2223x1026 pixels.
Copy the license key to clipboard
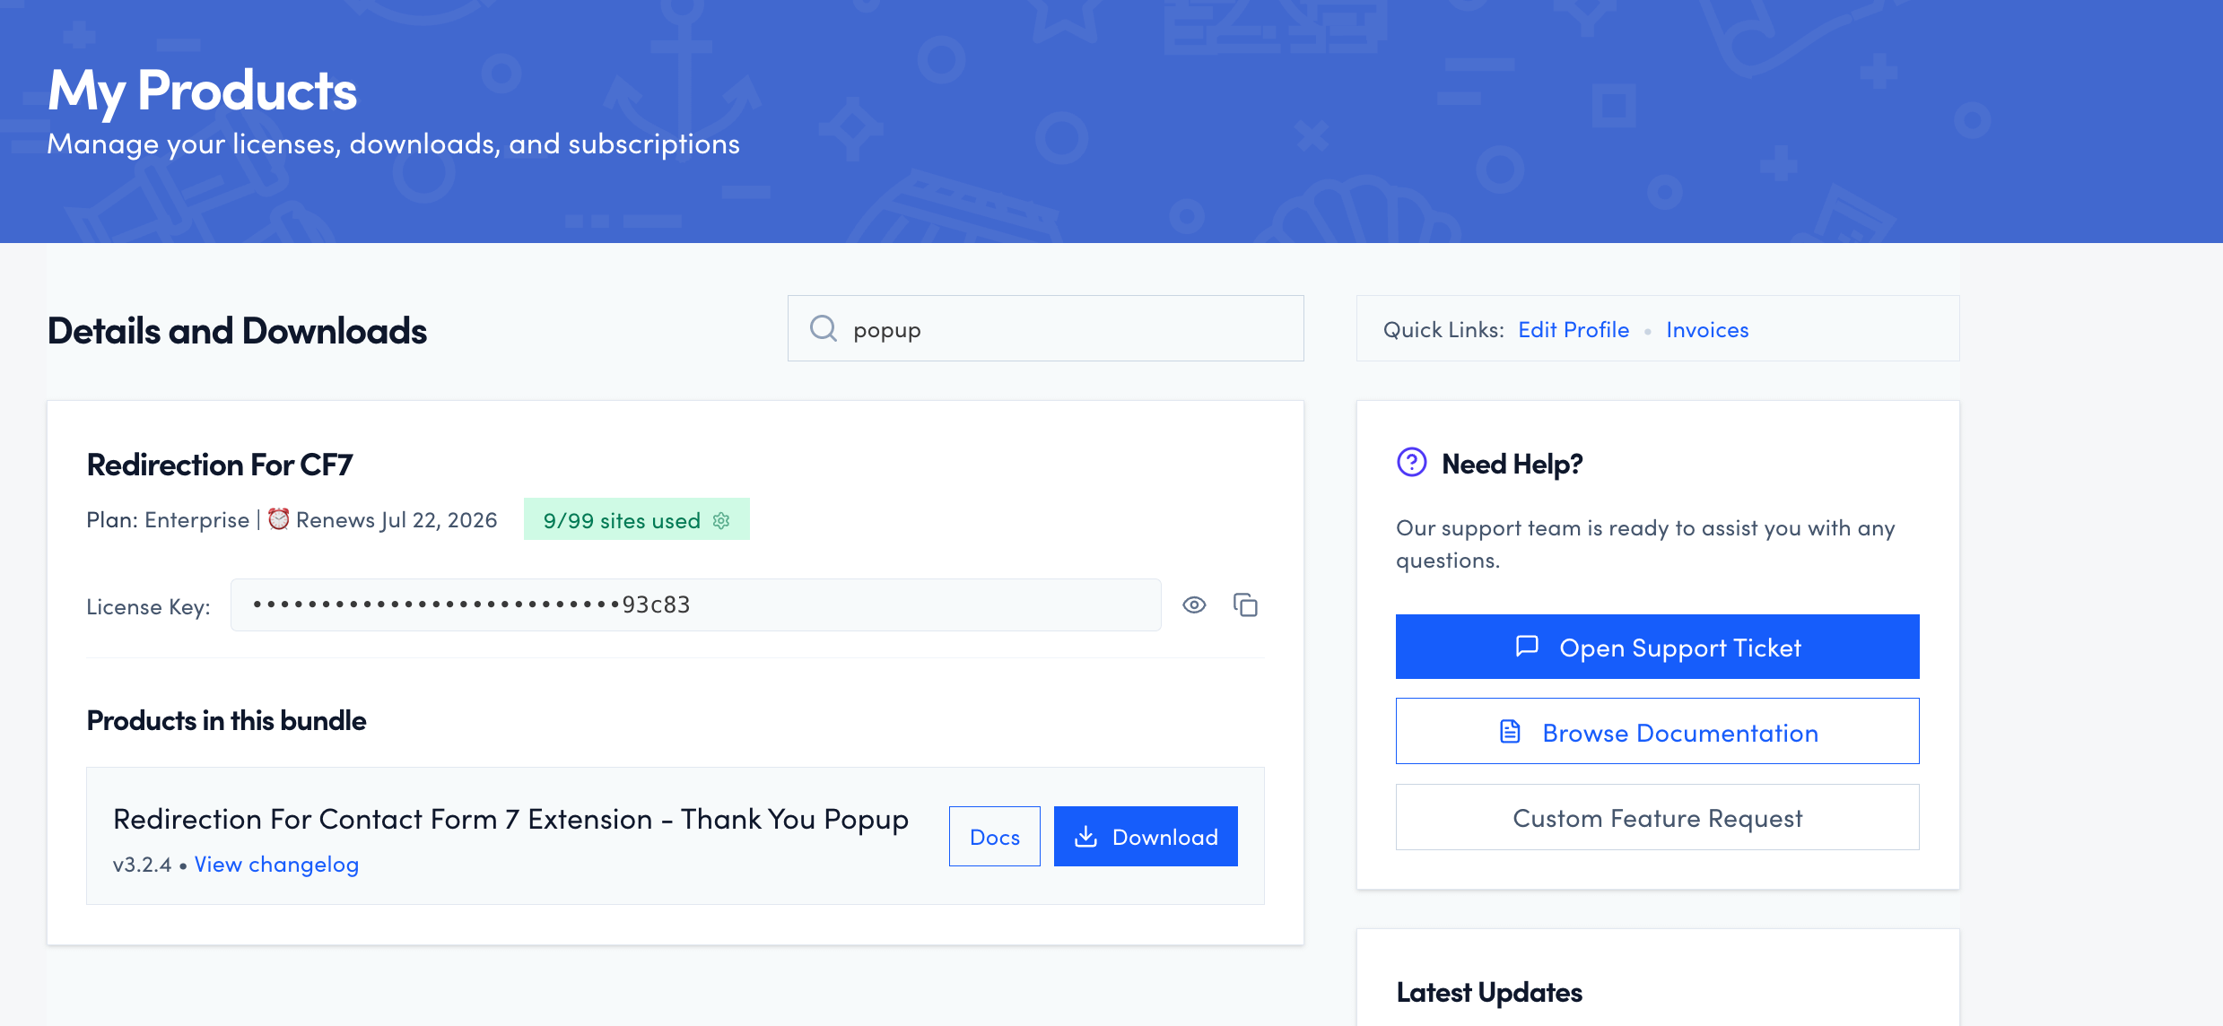tap(1245, 605)
